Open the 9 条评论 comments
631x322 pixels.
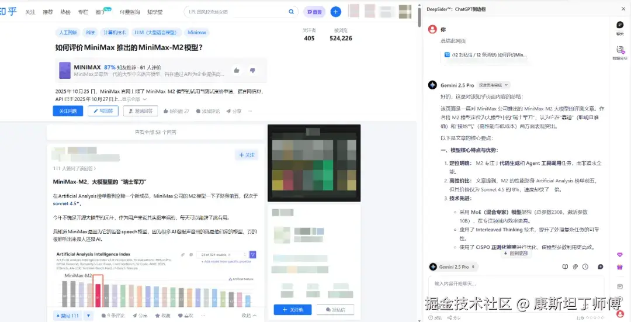pyautogui.click(x=113, y=316)
